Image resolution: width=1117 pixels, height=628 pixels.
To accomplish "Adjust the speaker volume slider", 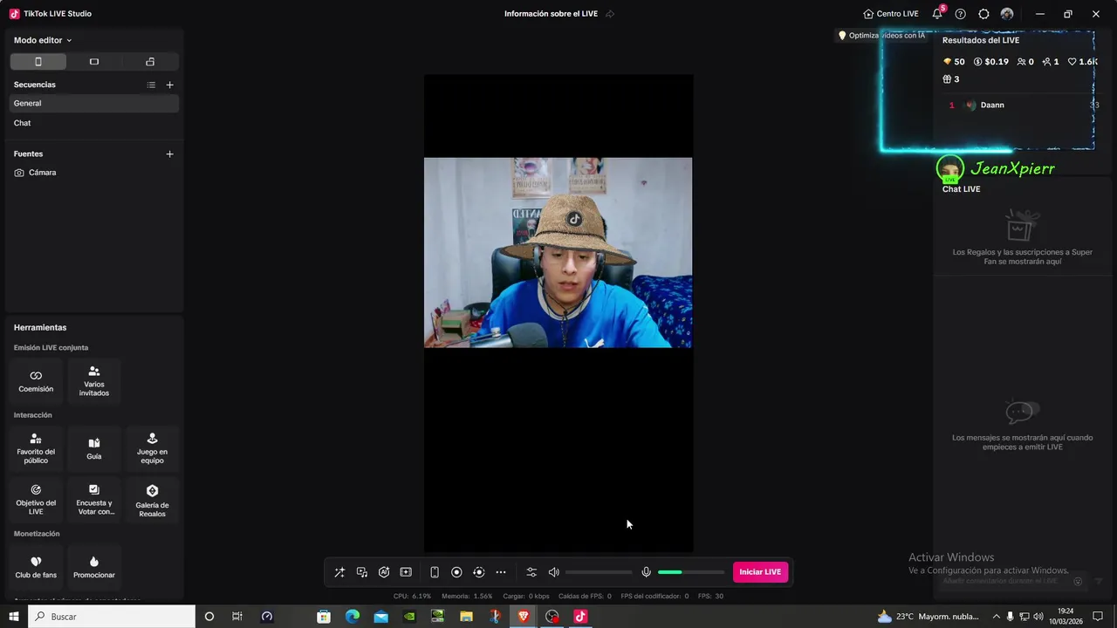I will 599,572.
